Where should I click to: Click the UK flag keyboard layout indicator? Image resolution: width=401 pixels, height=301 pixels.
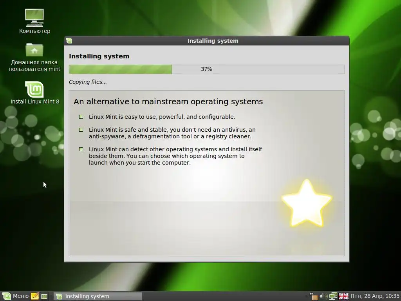click(x=343, y=296)
